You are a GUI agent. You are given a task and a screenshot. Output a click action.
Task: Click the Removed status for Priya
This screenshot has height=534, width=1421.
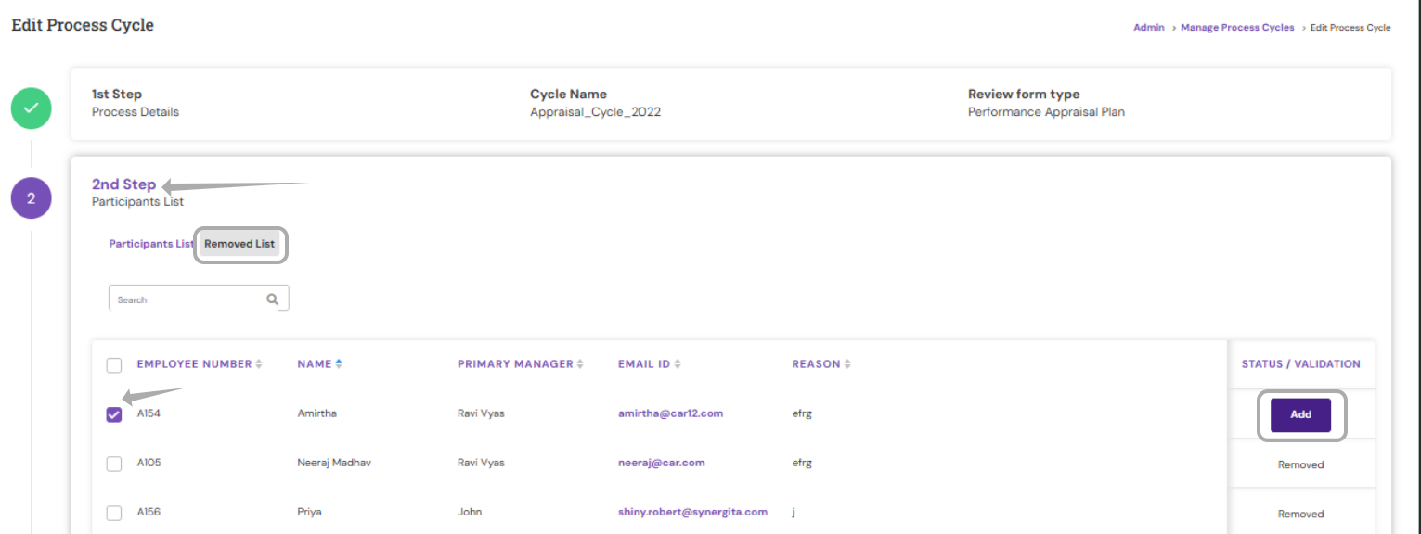pos(1300,514)
